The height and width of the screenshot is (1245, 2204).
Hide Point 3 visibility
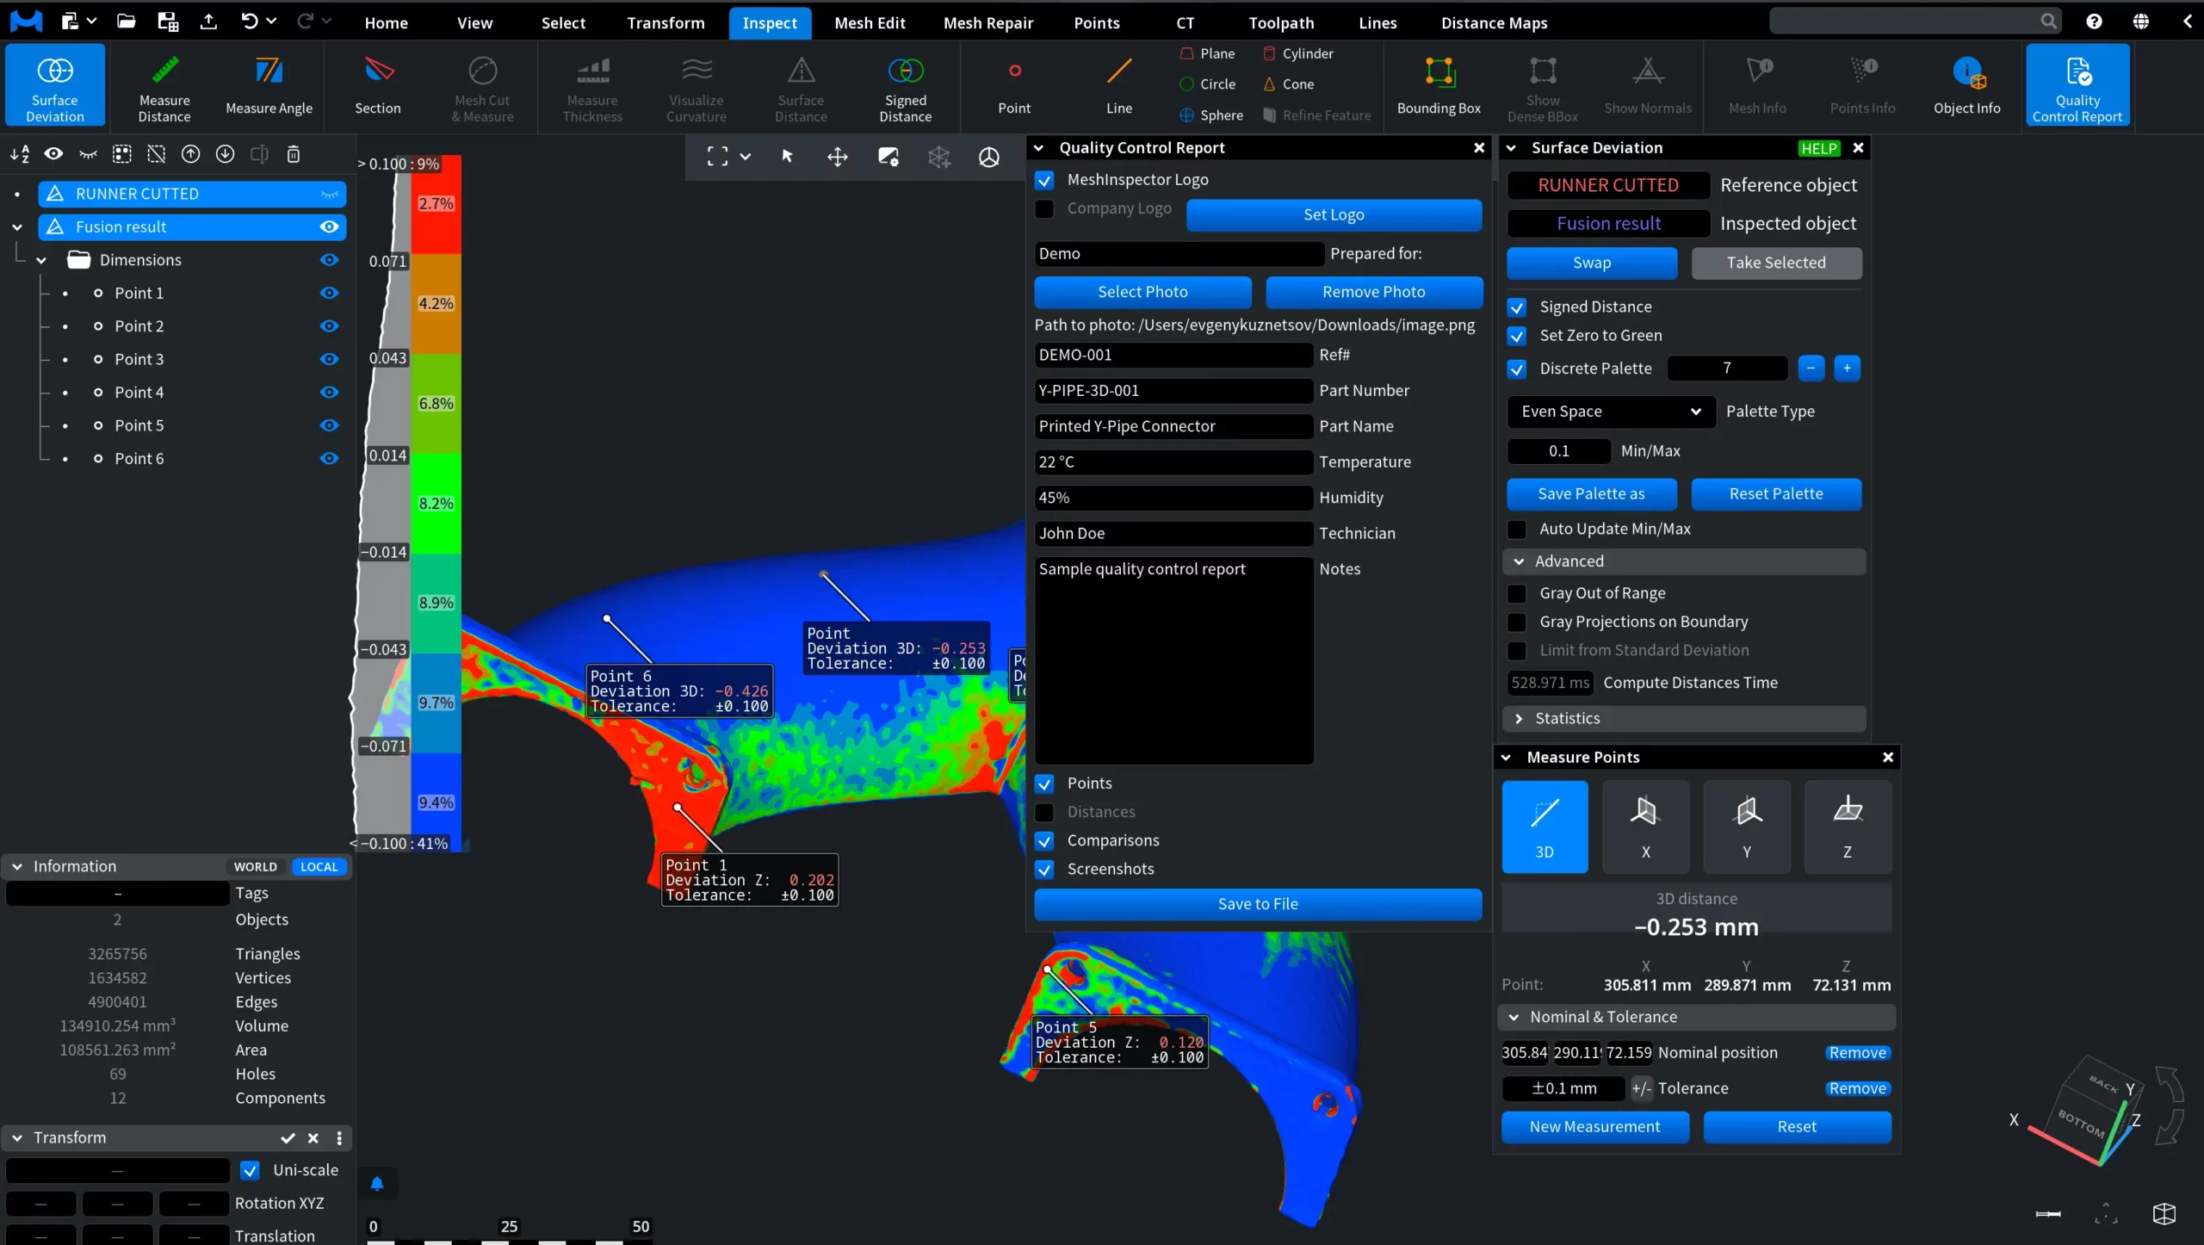[x=329, y=359]
